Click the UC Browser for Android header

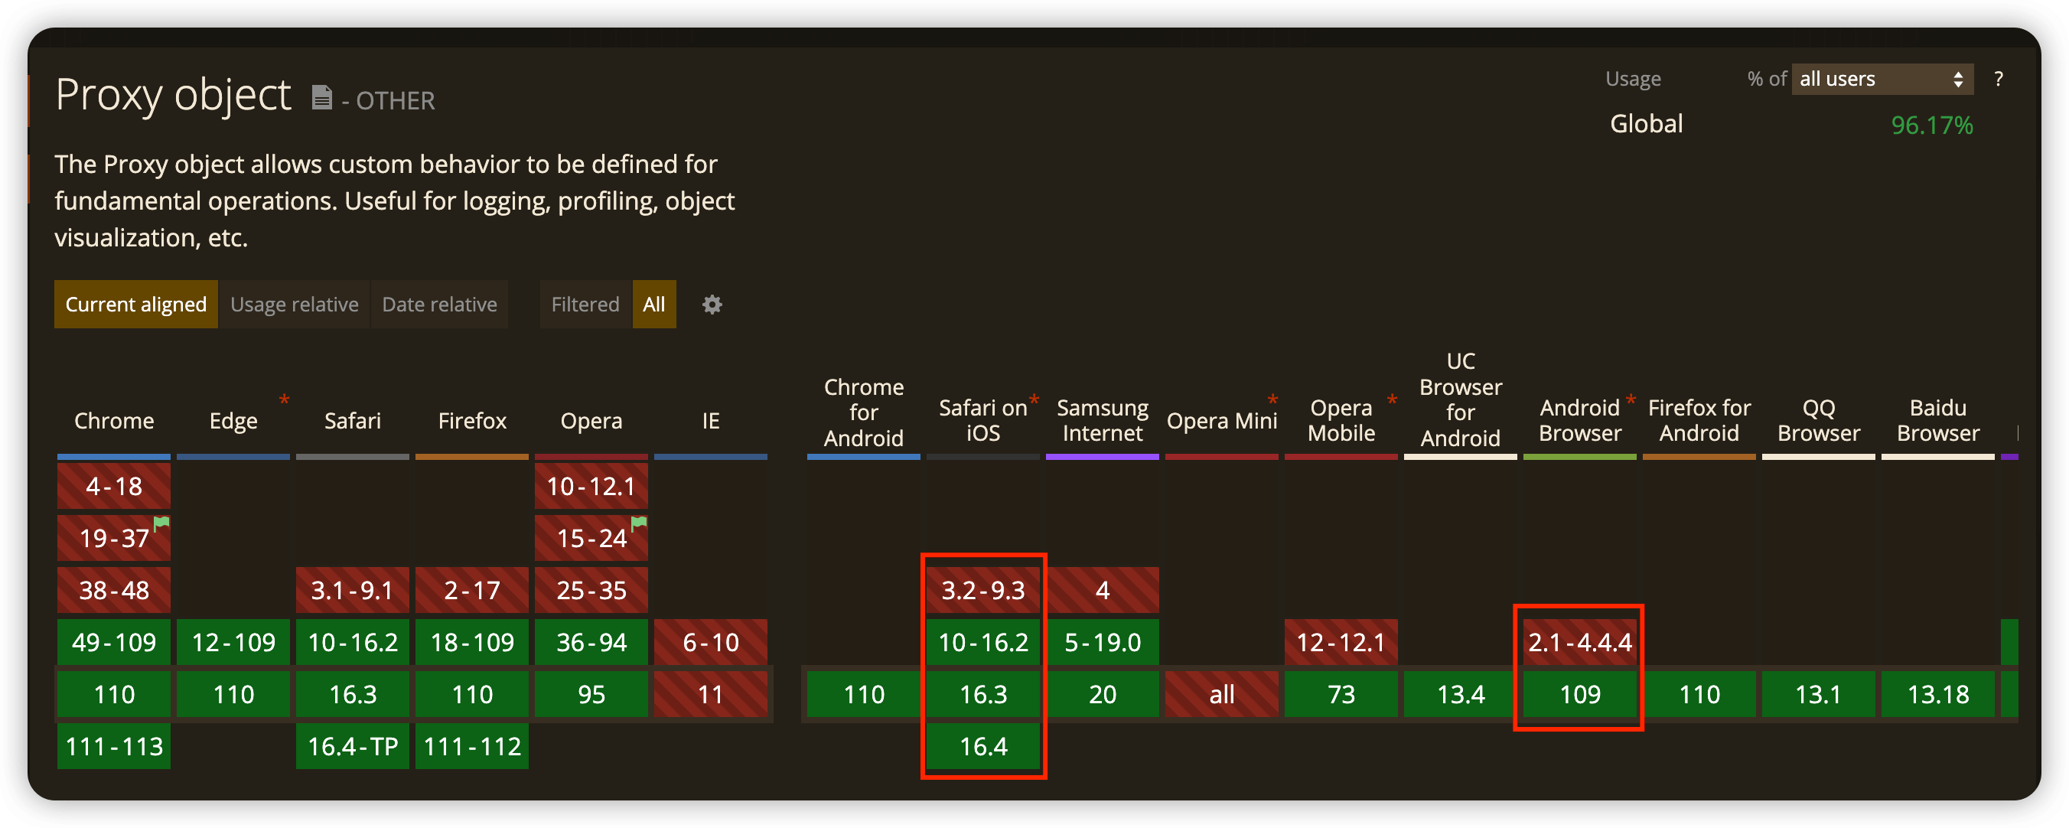coord(1460,399)
